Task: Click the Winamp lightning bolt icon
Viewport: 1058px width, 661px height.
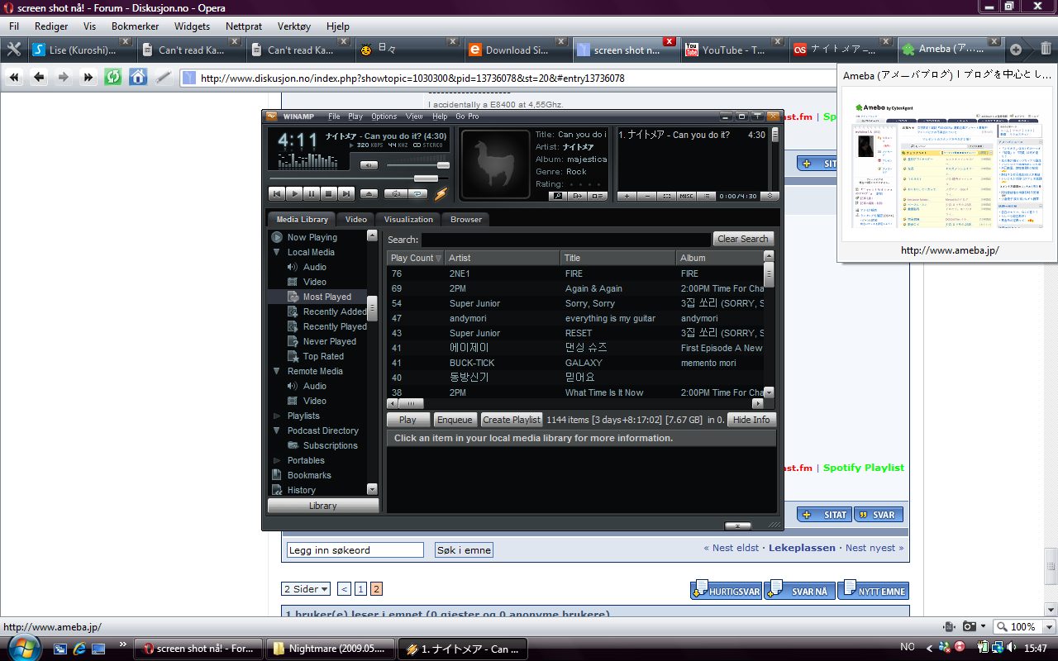Action: (x=441, y=193)
